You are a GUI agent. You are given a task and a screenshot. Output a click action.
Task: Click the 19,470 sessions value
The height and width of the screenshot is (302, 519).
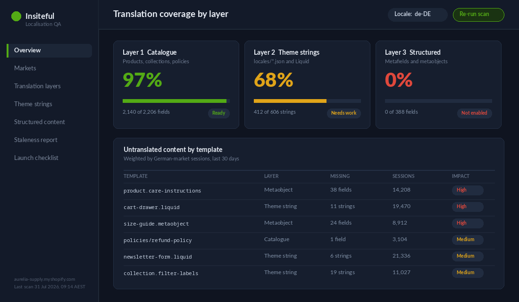click(402, 206)
